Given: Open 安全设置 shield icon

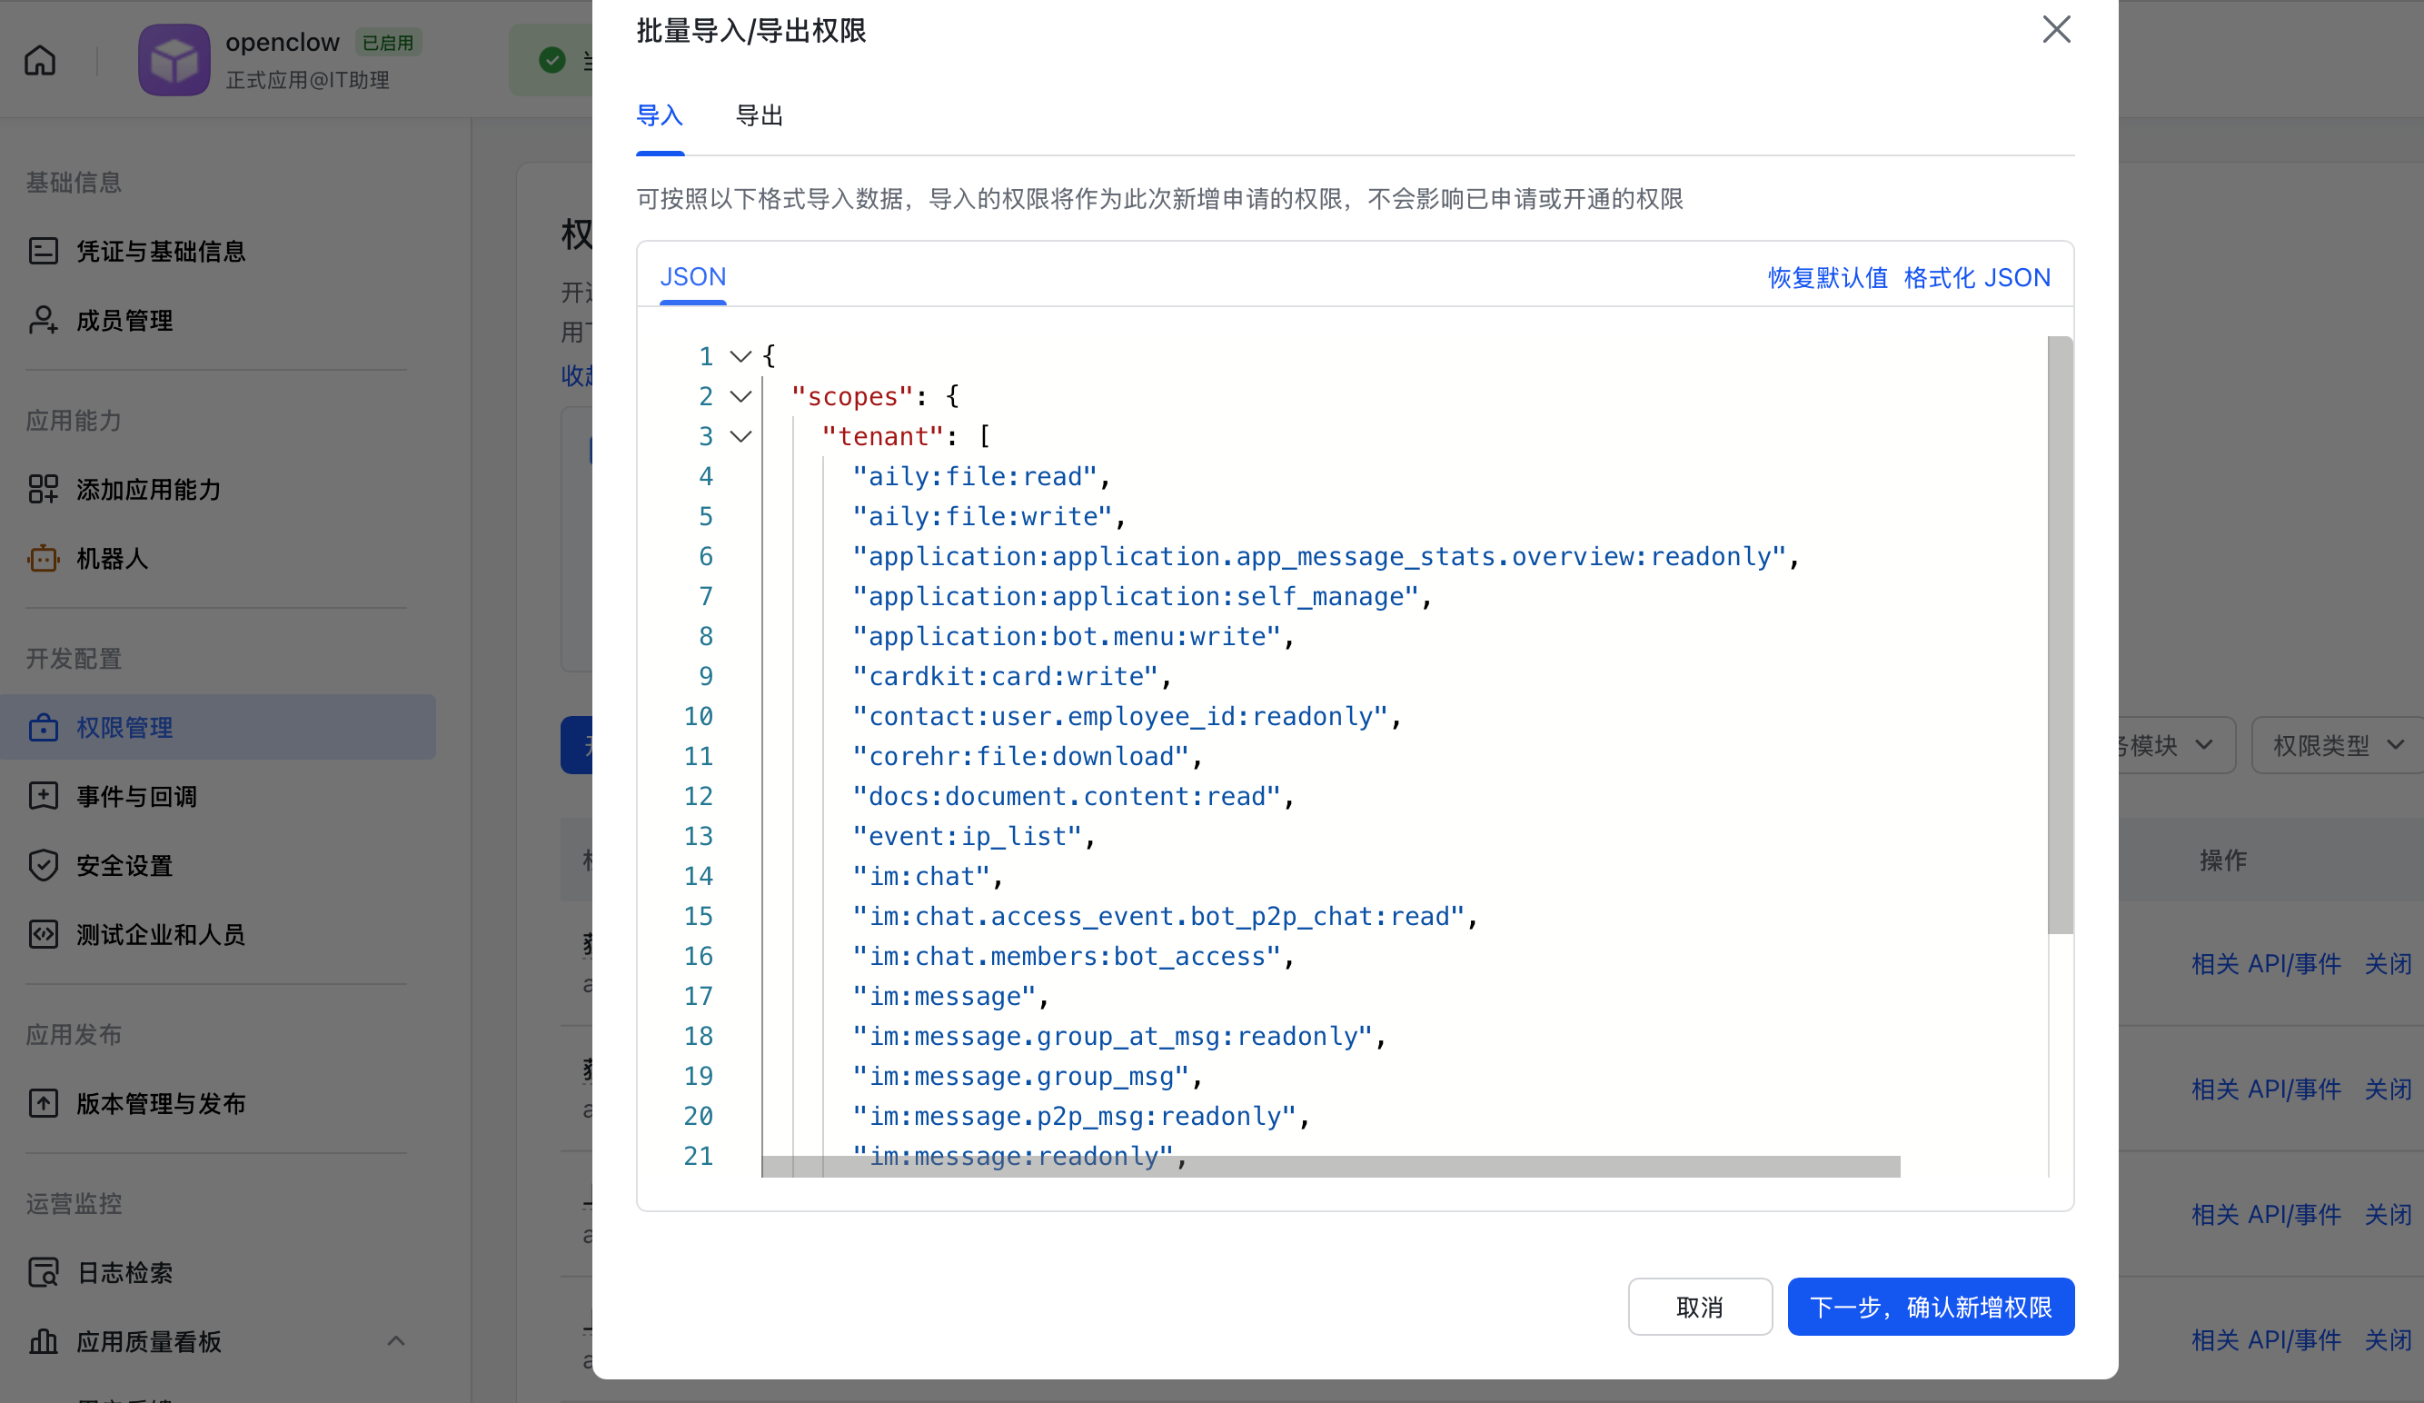Looking at the screenshot, I should [44, 865].
